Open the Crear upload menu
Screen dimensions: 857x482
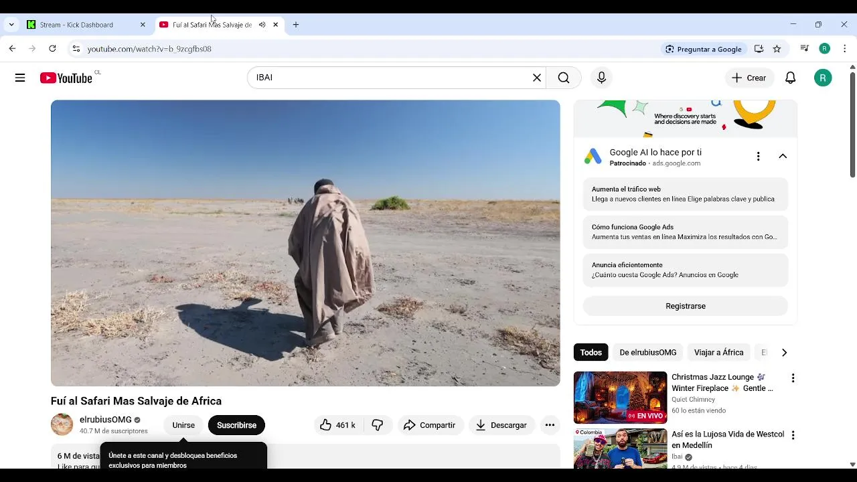(x=749, y=78)
